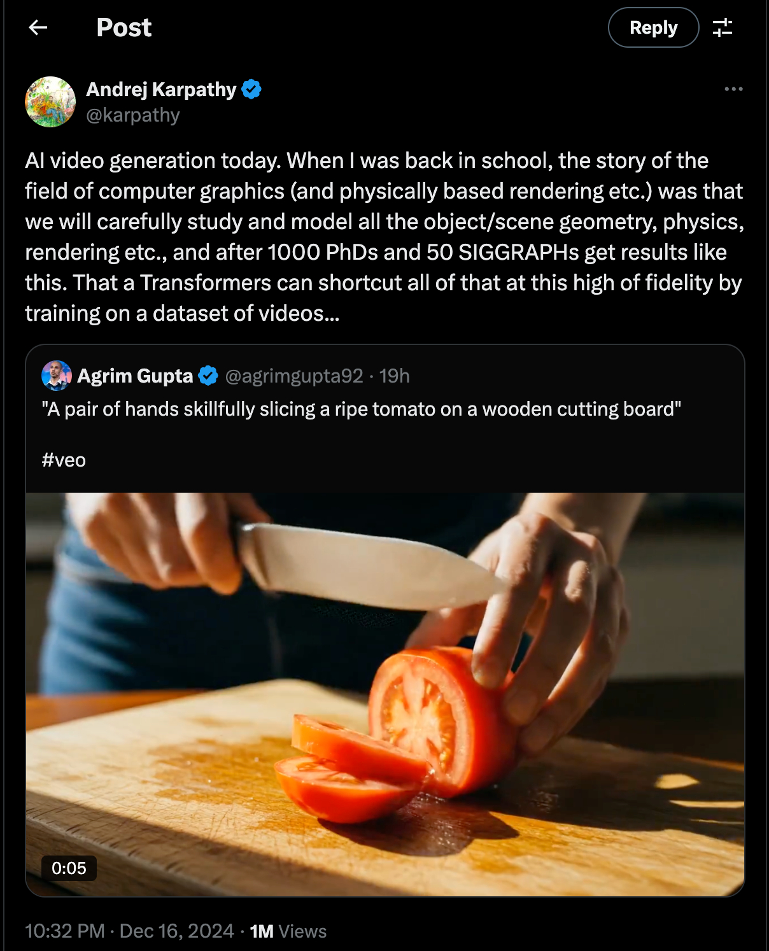Click the Post page heading
Viewport: 769px width, 951px height.
click(123, 27)
